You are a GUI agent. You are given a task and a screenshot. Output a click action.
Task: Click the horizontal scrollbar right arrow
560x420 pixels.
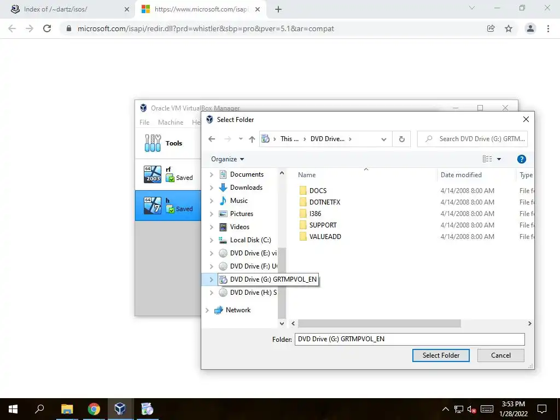tap(529, 324)
